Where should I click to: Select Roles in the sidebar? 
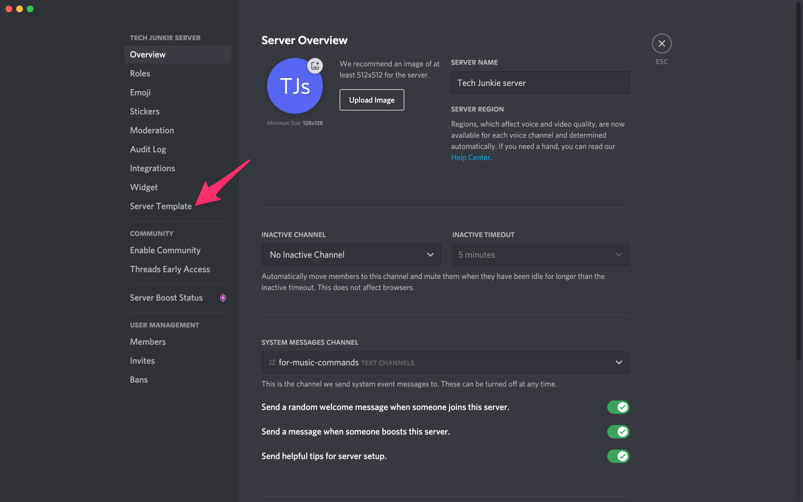pyautogui.click(x=140, y=73)
